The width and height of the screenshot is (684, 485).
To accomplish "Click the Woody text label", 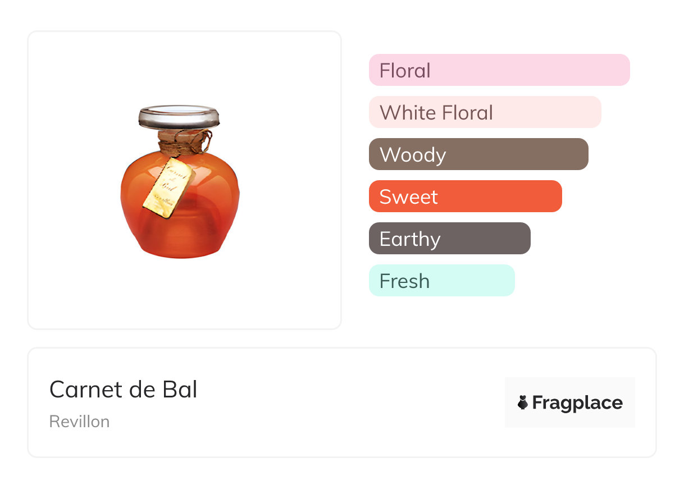I will click(x=413, y=155).
